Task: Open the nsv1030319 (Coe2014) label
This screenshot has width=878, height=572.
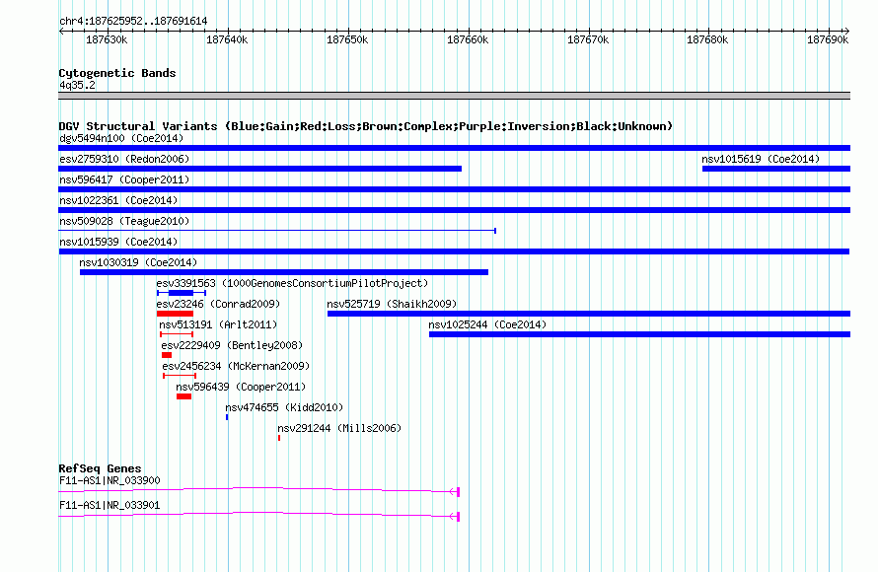Action: [138, 262]
